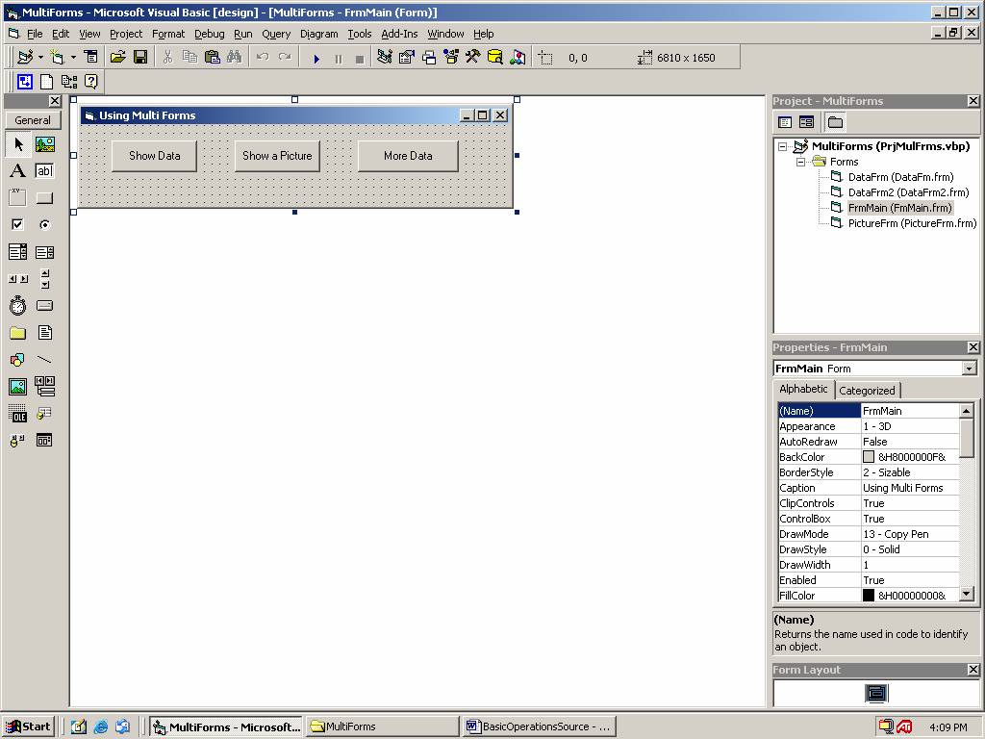Click Toggle Folders in Project panel
The image size is (985, 739).
(x=835, y=122)
